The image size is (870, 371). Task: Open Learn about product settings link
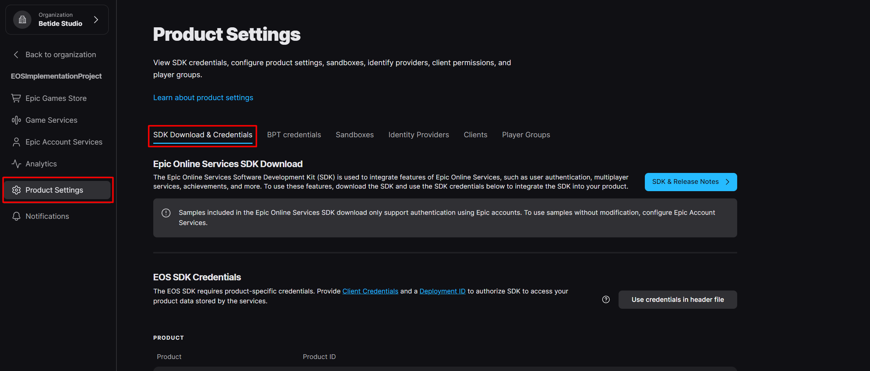point(203,98)
